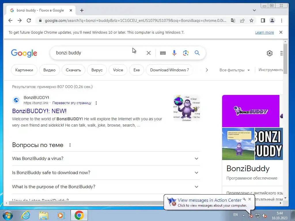Open Windows Media Player from taskbar
Image resolution: width=295 pixels, height=221 pixels.
(x=60, y=215)
